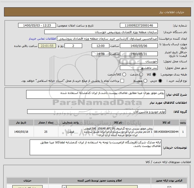Click the view permit button under جزئیات
Image resolution: width=194 pixels, height=188 pixels.
click(x=27, y=187)
